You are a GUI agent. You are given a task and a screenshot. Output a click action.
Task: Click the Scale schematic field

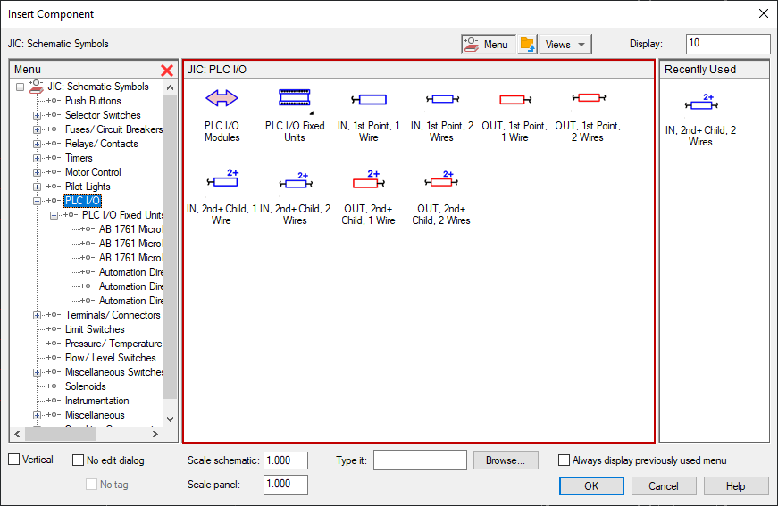click(x=286, y=460)
